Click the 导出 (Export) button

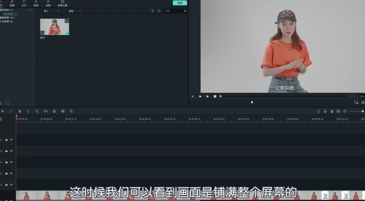pos(180,3)
